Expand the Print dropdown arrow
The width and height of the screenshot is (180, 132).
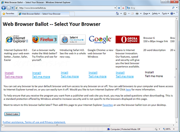click(x=141, y=14)
